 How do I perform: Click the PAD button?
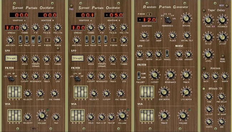(x=71, y=6)
